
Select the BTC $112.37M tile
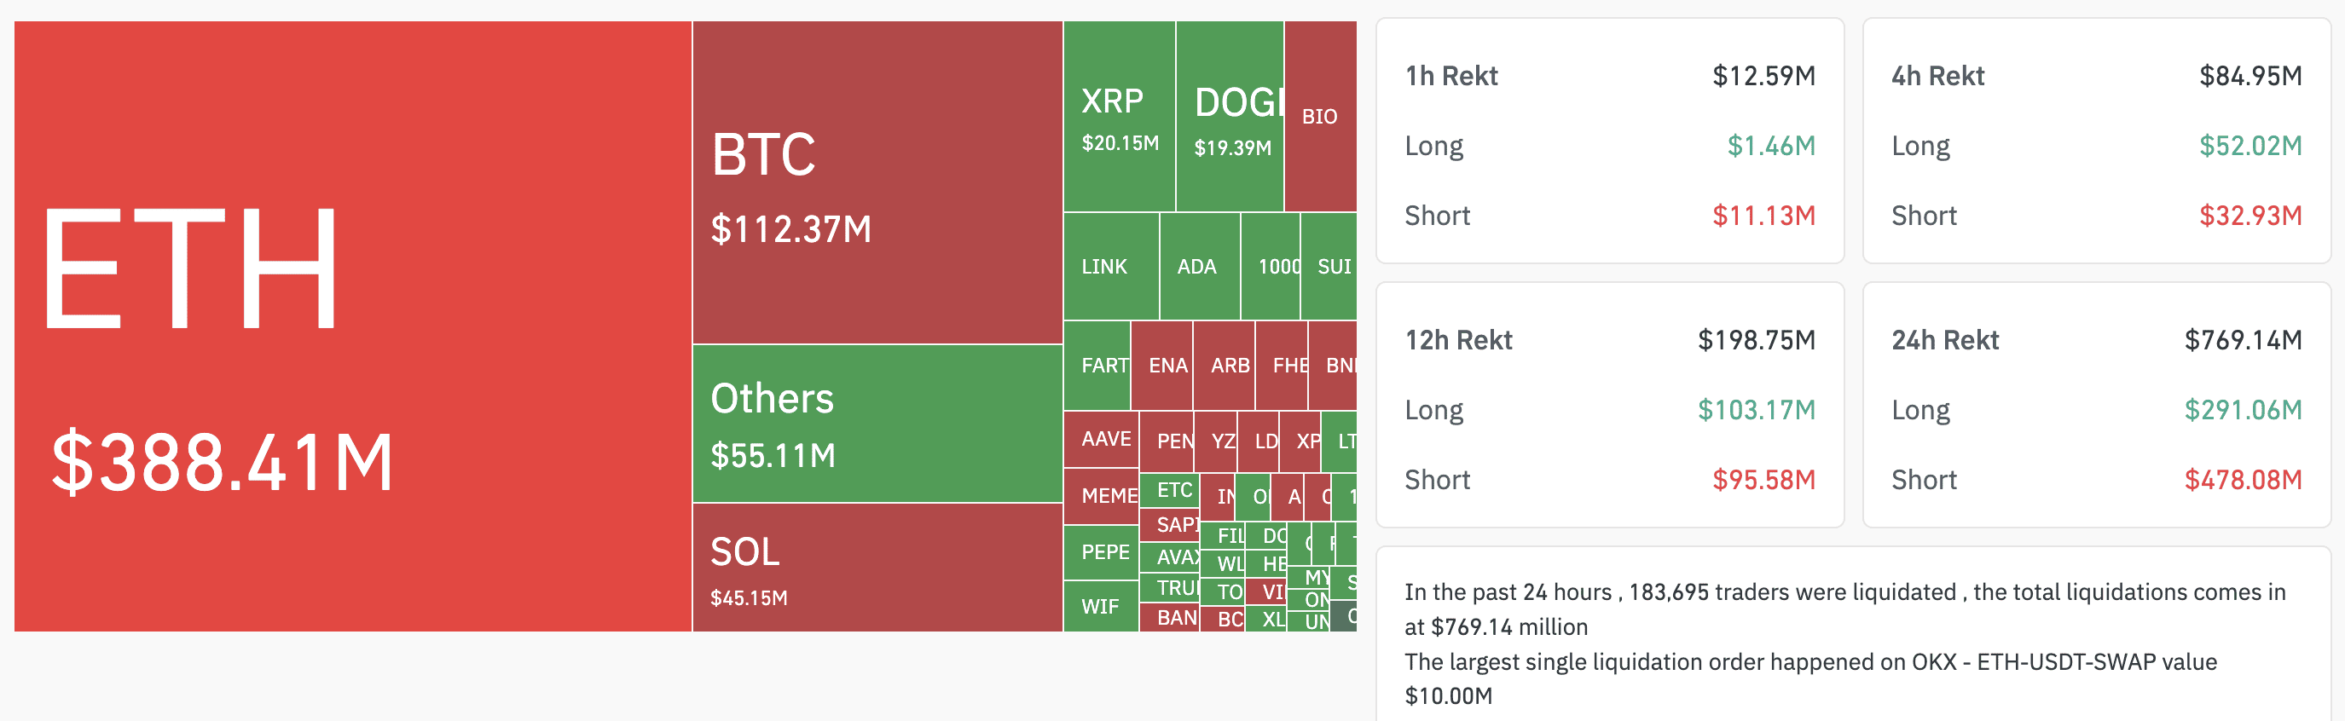coord(877,182)
